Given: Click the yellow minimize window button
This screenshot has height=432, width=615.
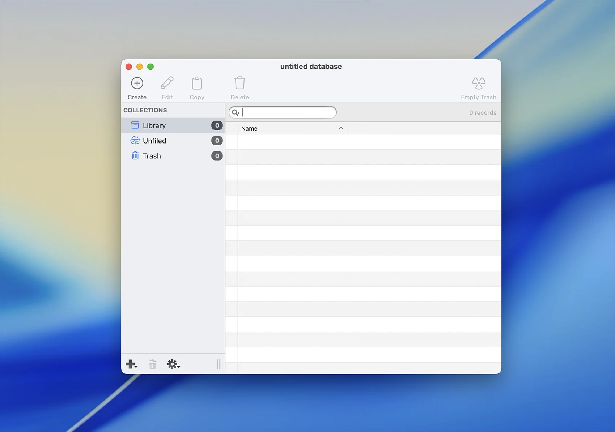Looking at the screenshot, I should point(140,67).
